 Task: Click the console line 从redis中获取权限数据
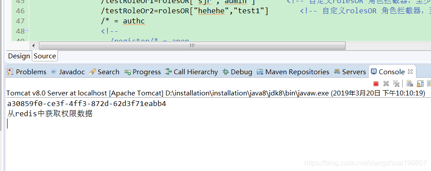[x=50, y=114]
